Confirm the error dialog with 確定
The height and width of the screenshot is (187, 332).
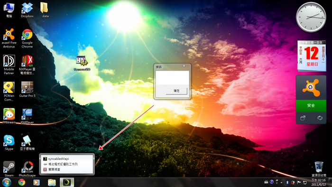pyautogui.click(x=176, y=91)
